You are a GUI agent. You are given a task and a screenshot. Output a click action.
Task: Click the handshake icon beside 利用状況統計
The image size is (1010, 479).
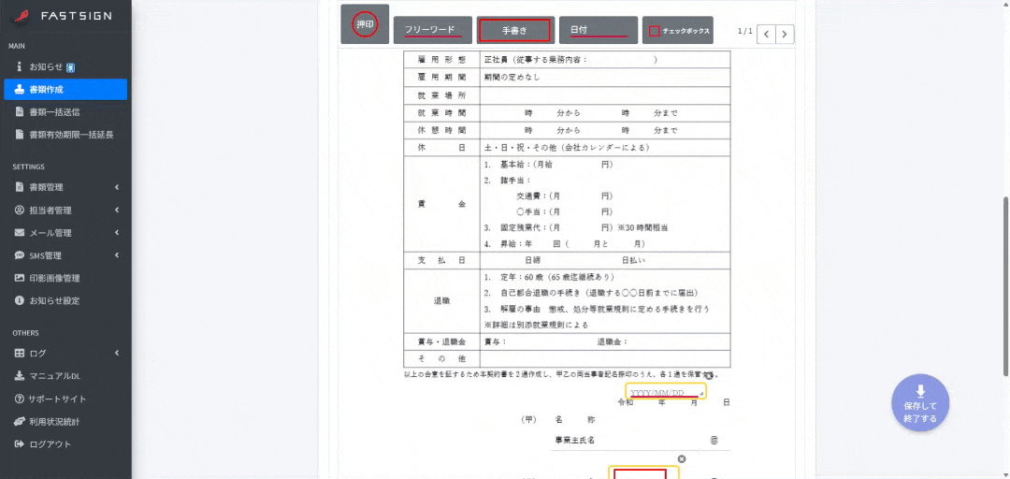tap(20, 422)
